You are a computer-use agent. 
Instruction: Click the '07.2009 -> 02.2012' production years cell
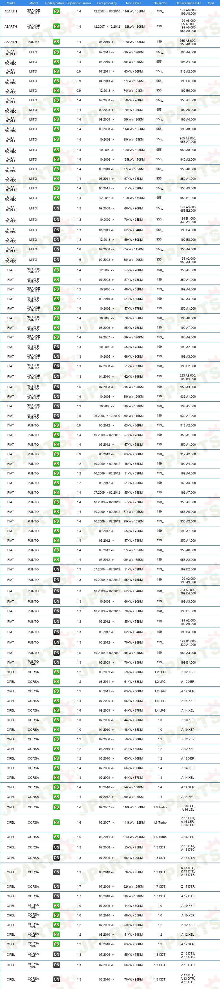pos(107,492)
